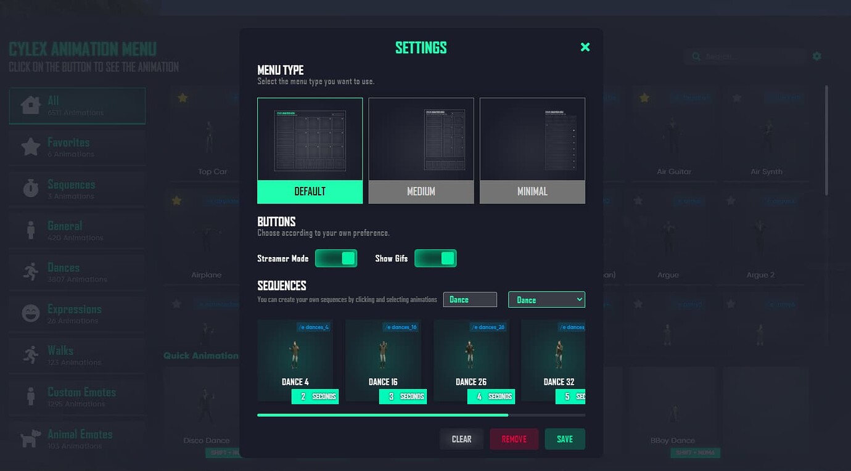Play the BBoy Dance quick animation

pos(673,409)
